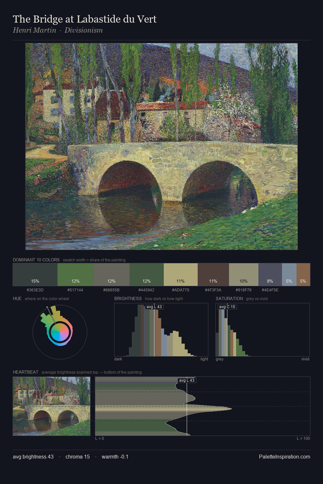Open the large bridge painting image
The width and height of the screenshot is (323, 484).
click(x=161, y=146)
